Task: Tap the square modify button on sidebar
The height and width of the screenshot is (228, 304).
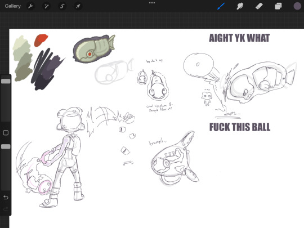Action: coord(6,133)
